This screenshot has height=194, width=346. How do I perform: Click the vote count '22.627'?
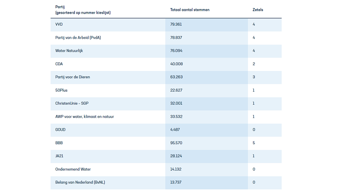coord(176,90)
